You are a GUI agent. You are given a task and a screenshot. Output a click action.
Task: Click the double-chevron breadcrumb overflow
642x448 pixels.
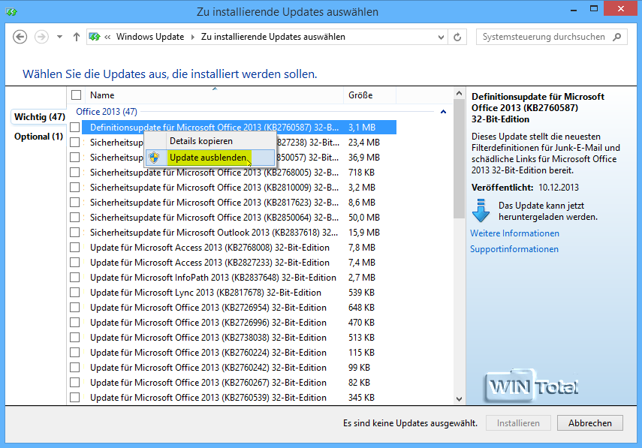[107, 37]
